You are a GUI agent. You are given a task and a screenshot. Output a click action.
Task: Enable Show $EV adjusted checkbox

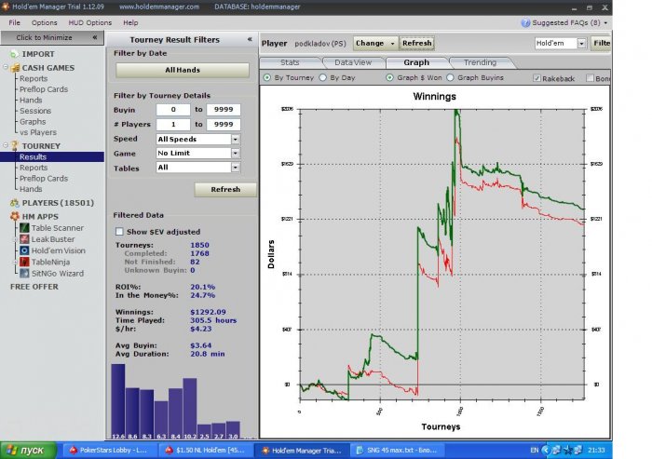pos(119,232)
